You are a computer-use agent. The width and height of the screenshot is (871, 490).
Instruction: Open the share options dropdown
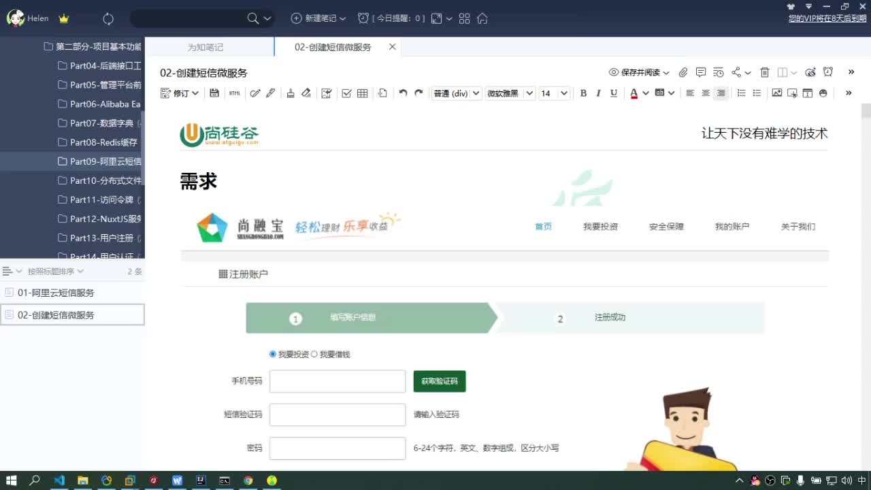click(x=748, y=72)
